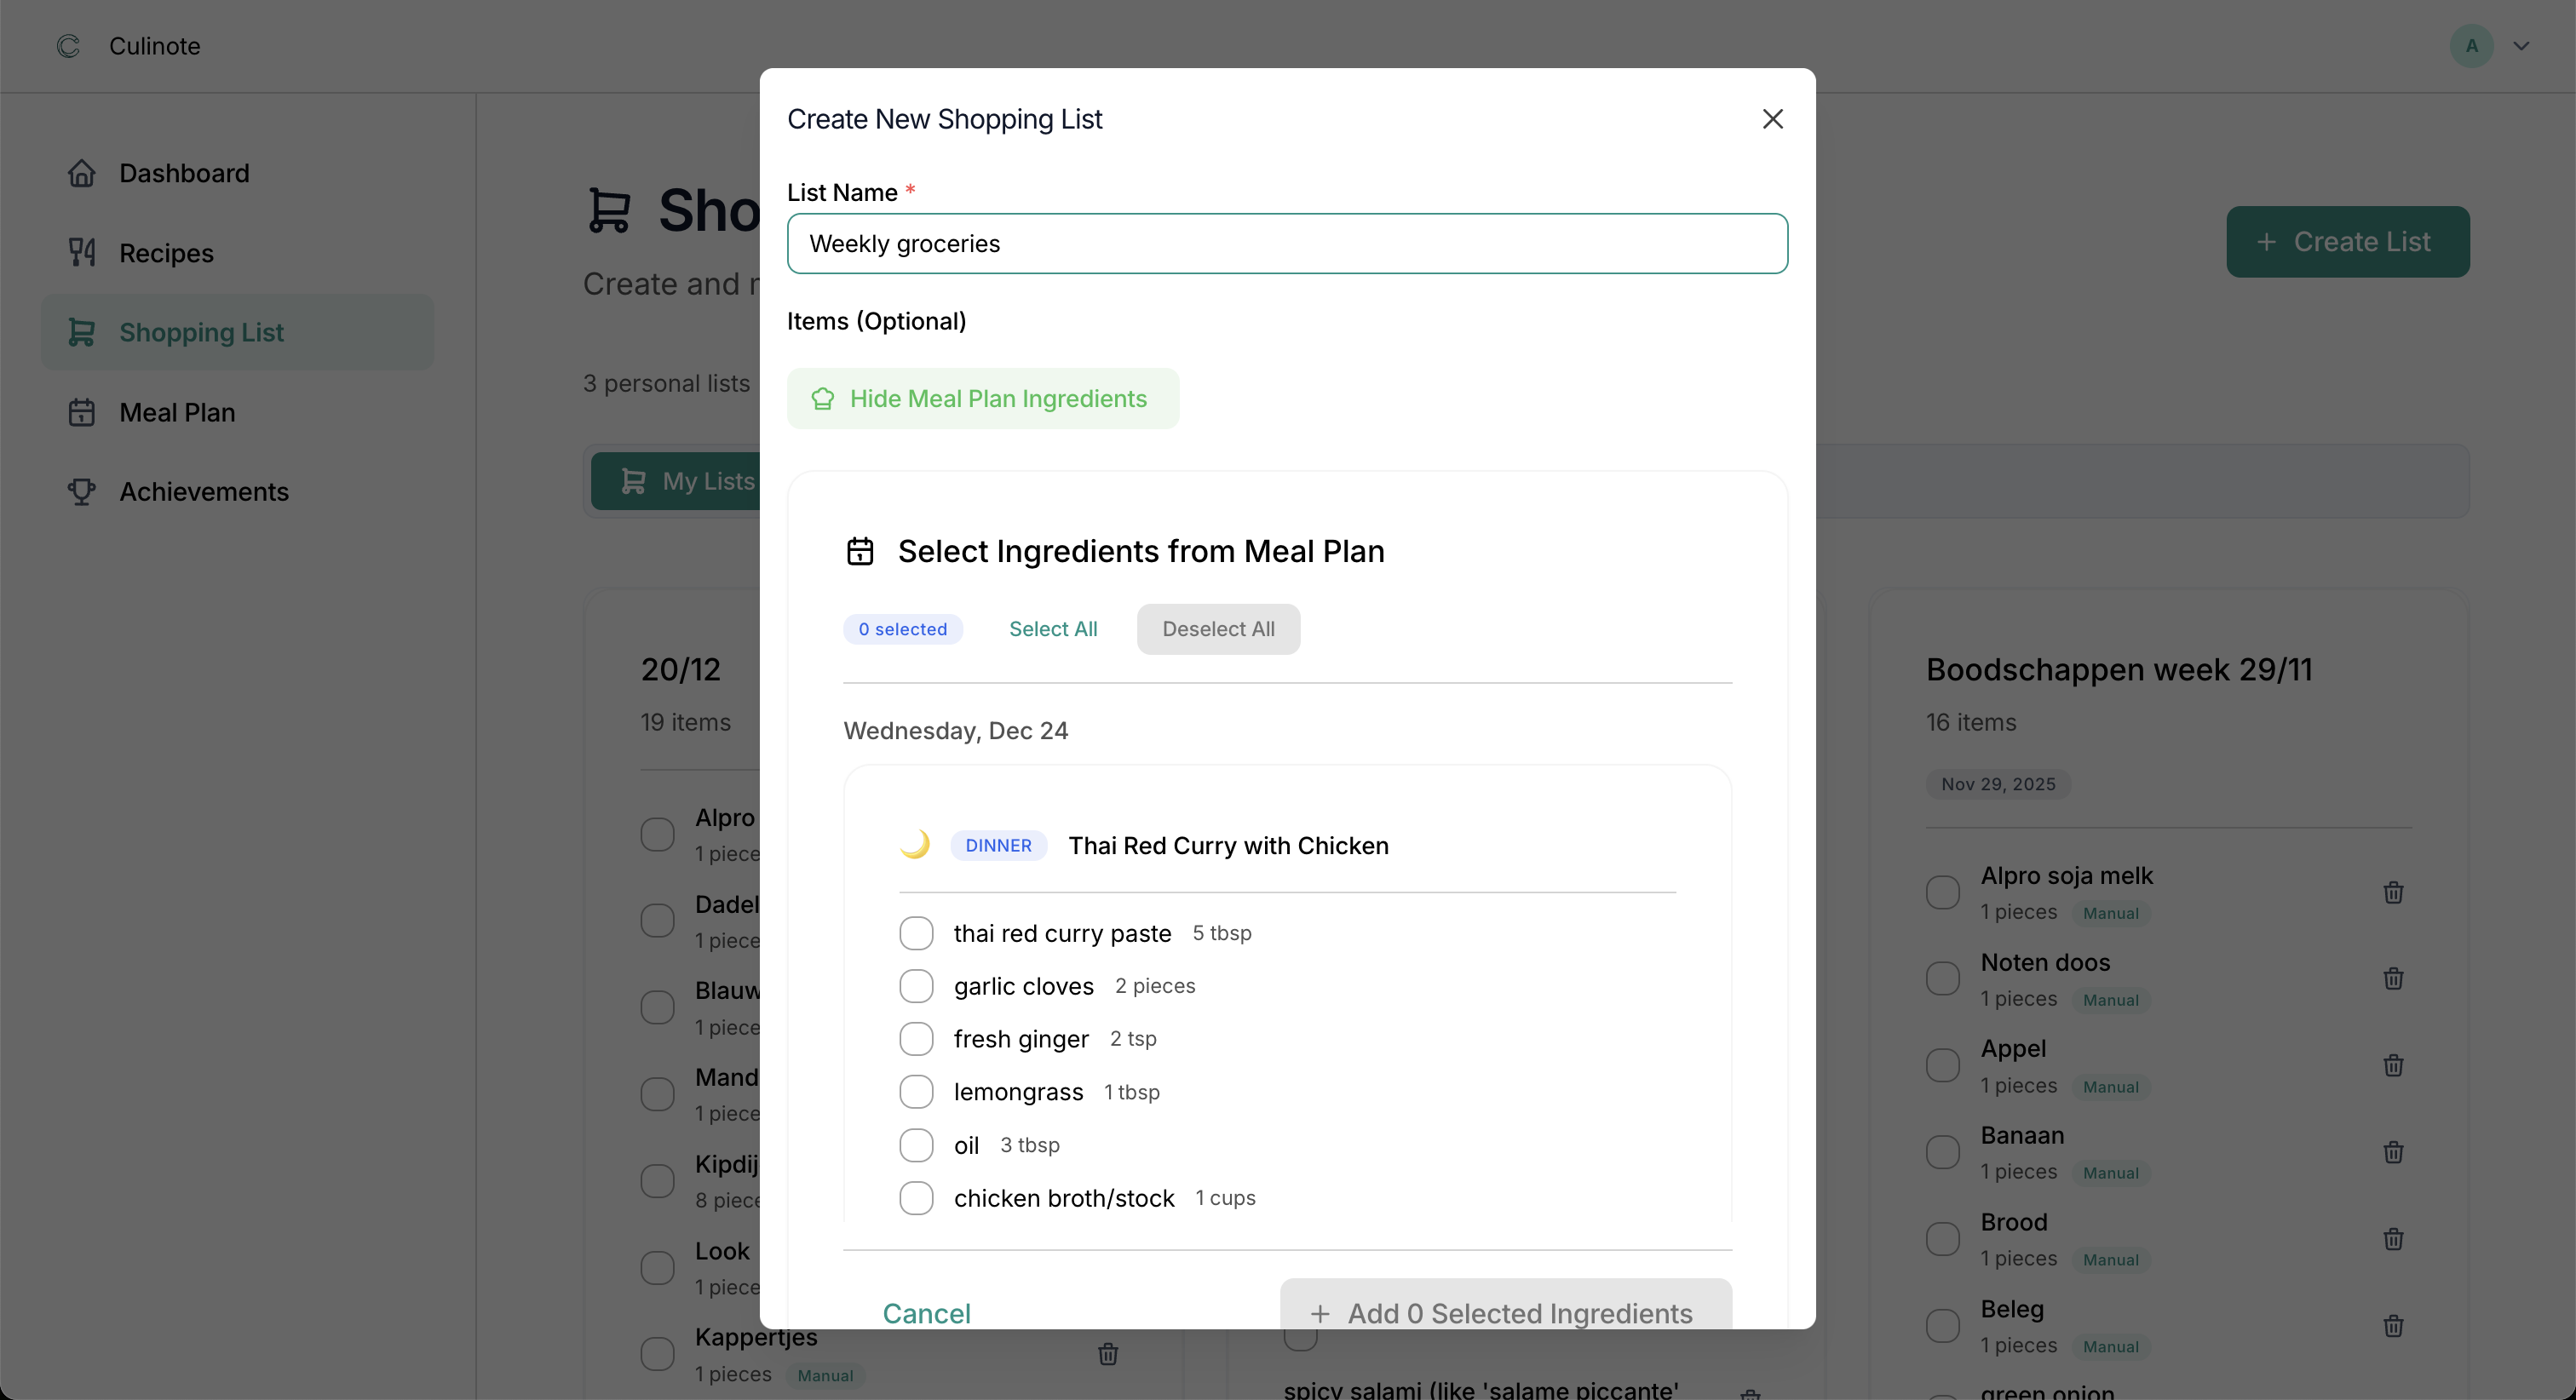Select the Recipes sidebar icon

coord(83,252)
